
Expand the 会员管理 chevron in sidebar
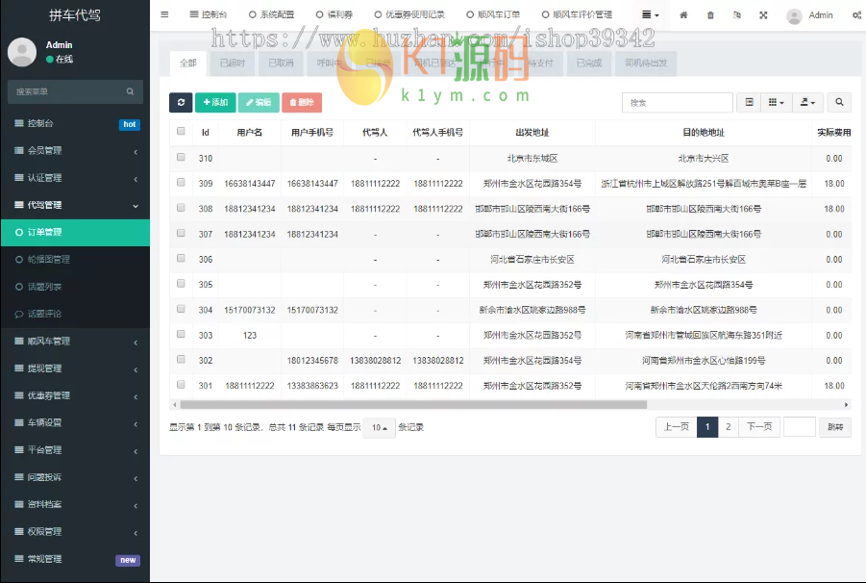coord(136,152)
